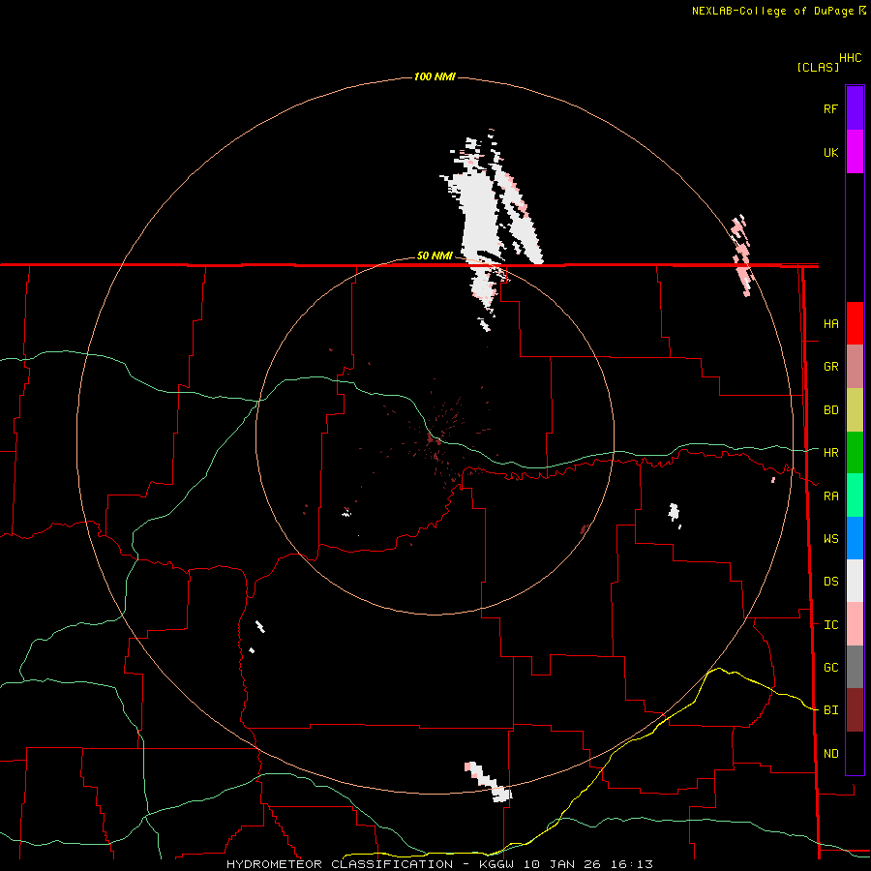
Task: Click the 100 NMI range ring label
Action: coord(435,76)
